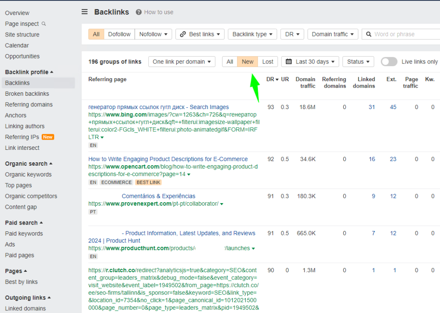Viewport: 440px width, 313px height.
Task: Click the search magnifier icon next to Page inspect
Action: click(x=43, y=24)
